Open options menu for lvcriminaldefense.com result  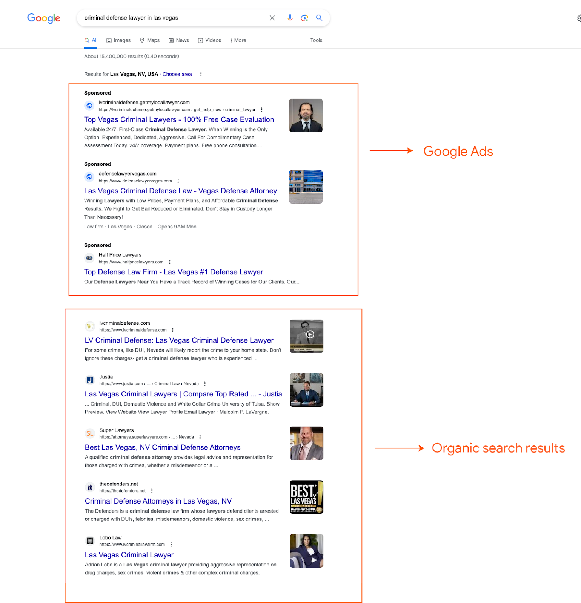pos(173,330)
